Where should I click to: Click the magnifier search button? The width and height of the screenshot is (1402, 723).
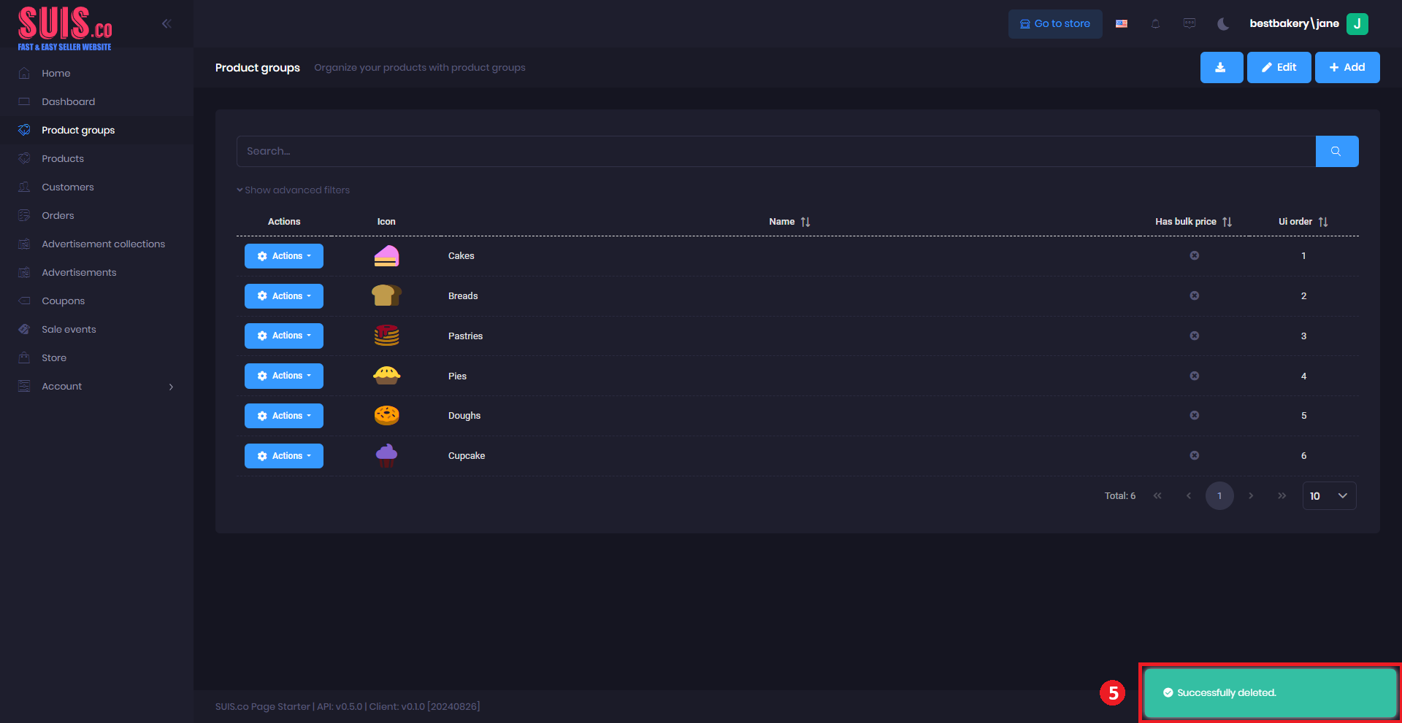coord(1337,151)
